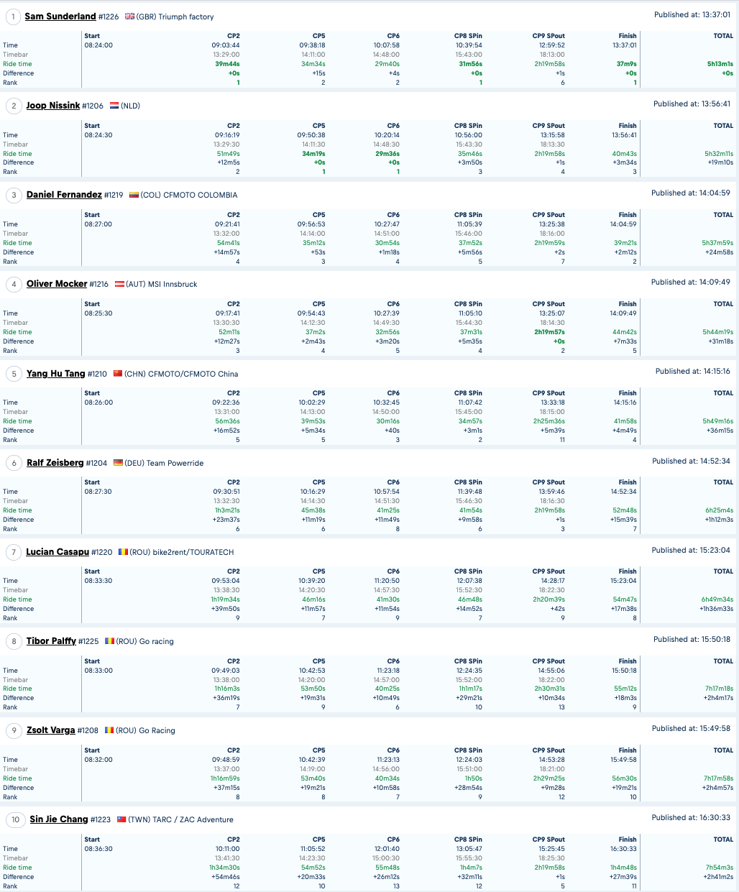Follow the Oliver Mocker name link
Viewport: 739px width, 892px height.
[x=57, y=284]
